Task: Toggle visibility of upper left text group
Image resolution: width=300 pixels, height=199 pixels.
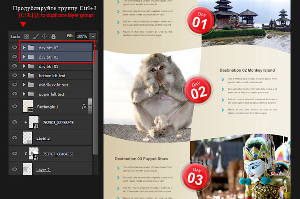Action: point(15,94)
